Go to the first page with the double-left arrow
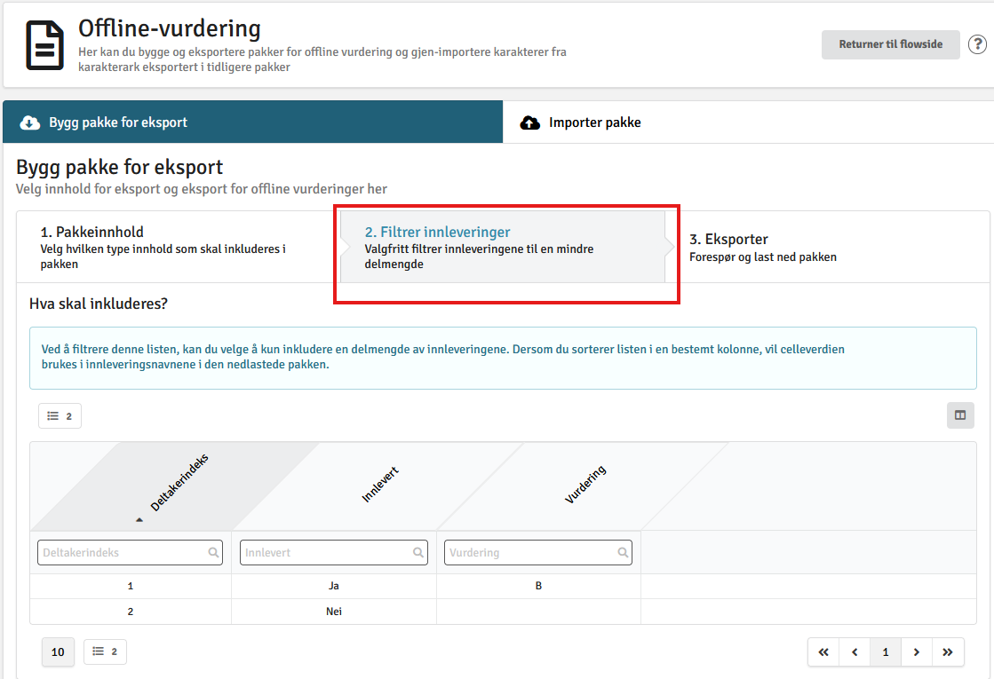Image resolution: width=994 pixels, height=679 pixels. pos(823,651)
